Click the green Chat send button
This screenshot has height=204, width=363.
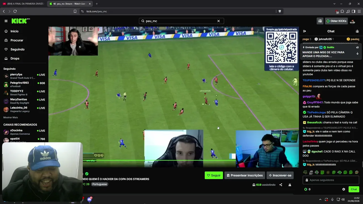coord(354,189)
